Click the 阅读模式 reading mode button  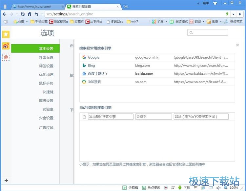pyautogui.click(x=179, y=22)
